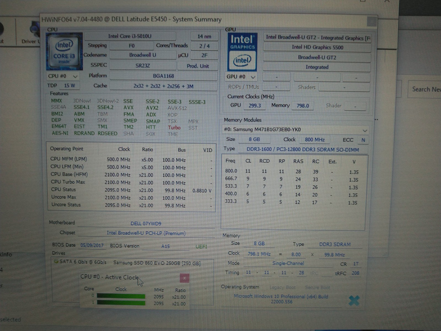The height and width of the screenshot is (331, 441).
Task: Click the motherboard link DELL 07YWD9
Action: tap(146, 223)
